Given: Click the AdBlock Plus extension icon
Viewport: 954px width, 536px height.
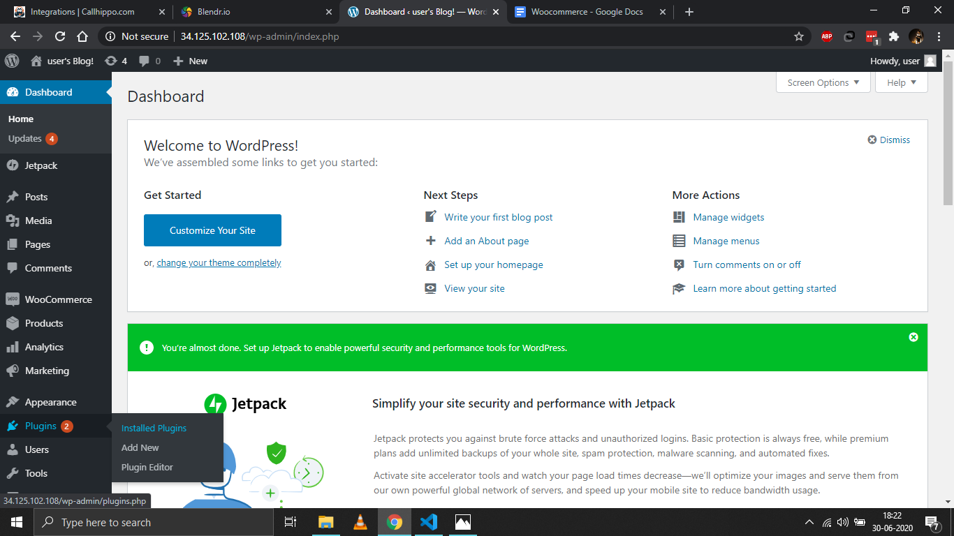Looking at the screenshot, I should click(x=827, y=36).
